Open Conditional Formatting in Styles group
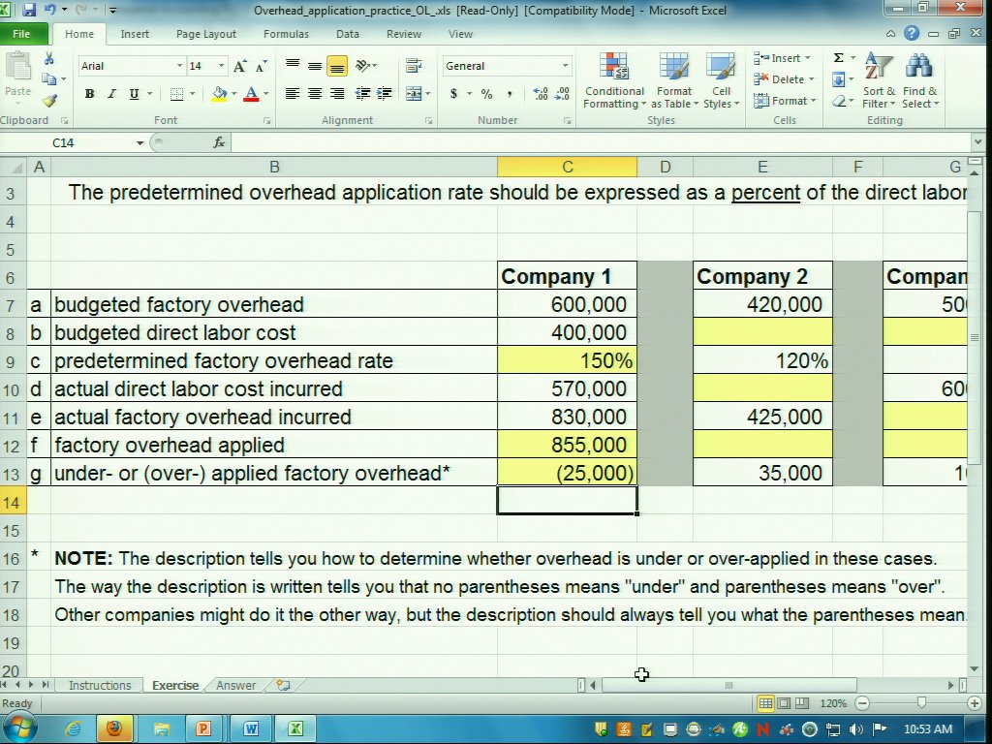Screen dimensions: 992x744 tap(614, 81)
